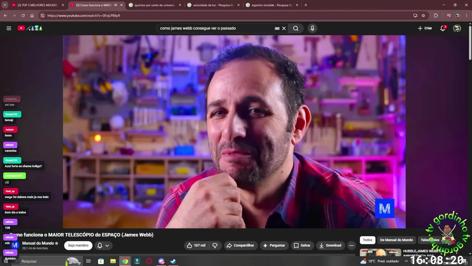Open Steam from taskbar

tap(173, 261)
